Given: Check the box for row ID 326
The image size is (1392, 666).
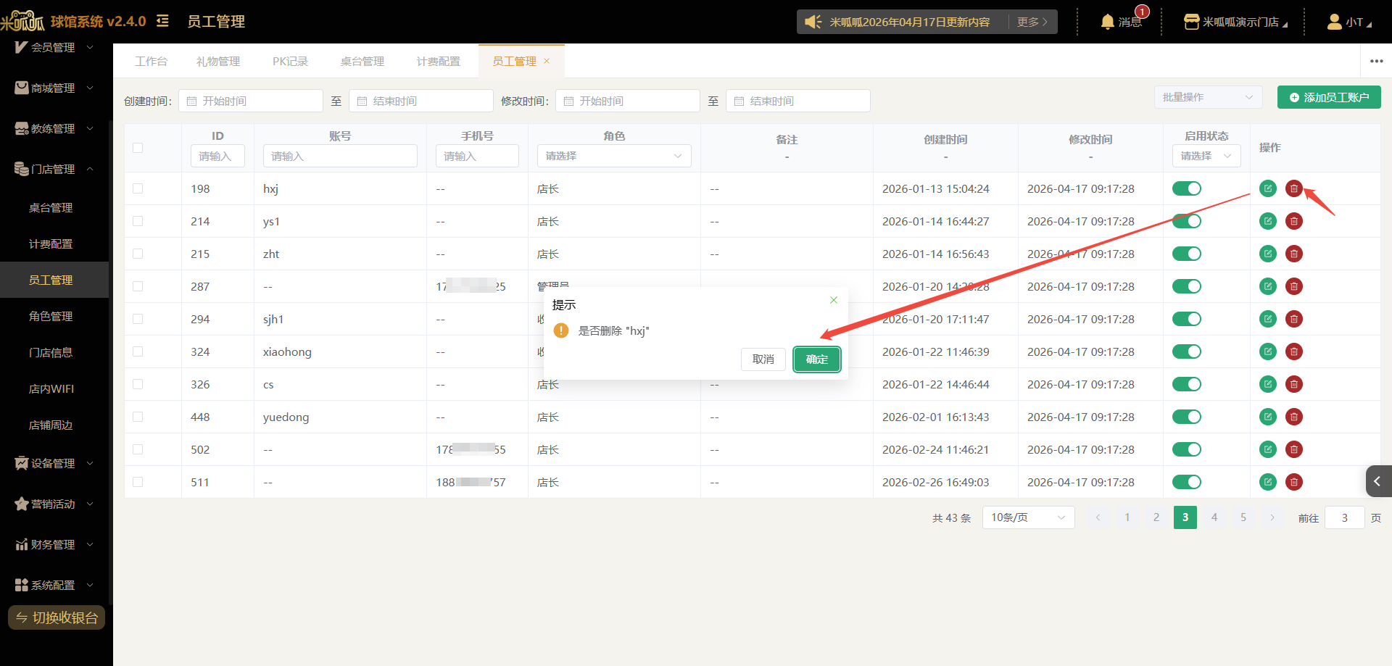Looking at the screenshot, I should pos(138,384).
